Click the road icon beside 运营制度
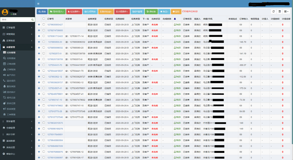Viewport: 293px width, 160px height. 4,41
